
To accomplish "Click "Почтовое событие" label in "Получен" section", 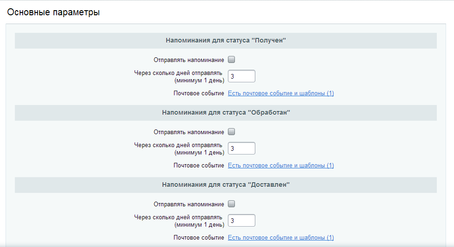I will pyautogui.click(x=199, y=93).
